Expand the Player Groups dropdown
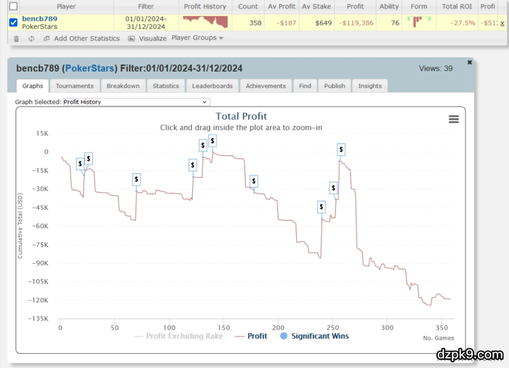509x368 pixels. click(x=197, y=38)
